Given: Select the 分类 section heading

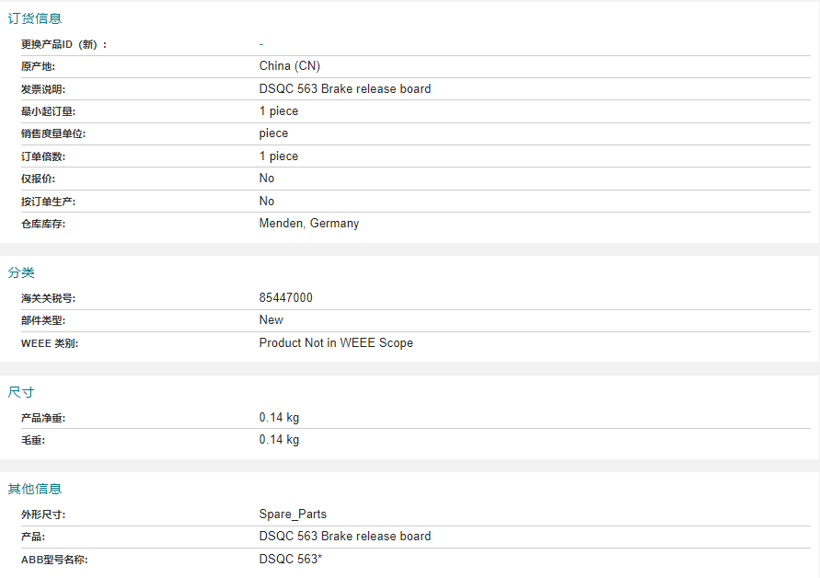Looking at the screenshot, I should 21,272.
